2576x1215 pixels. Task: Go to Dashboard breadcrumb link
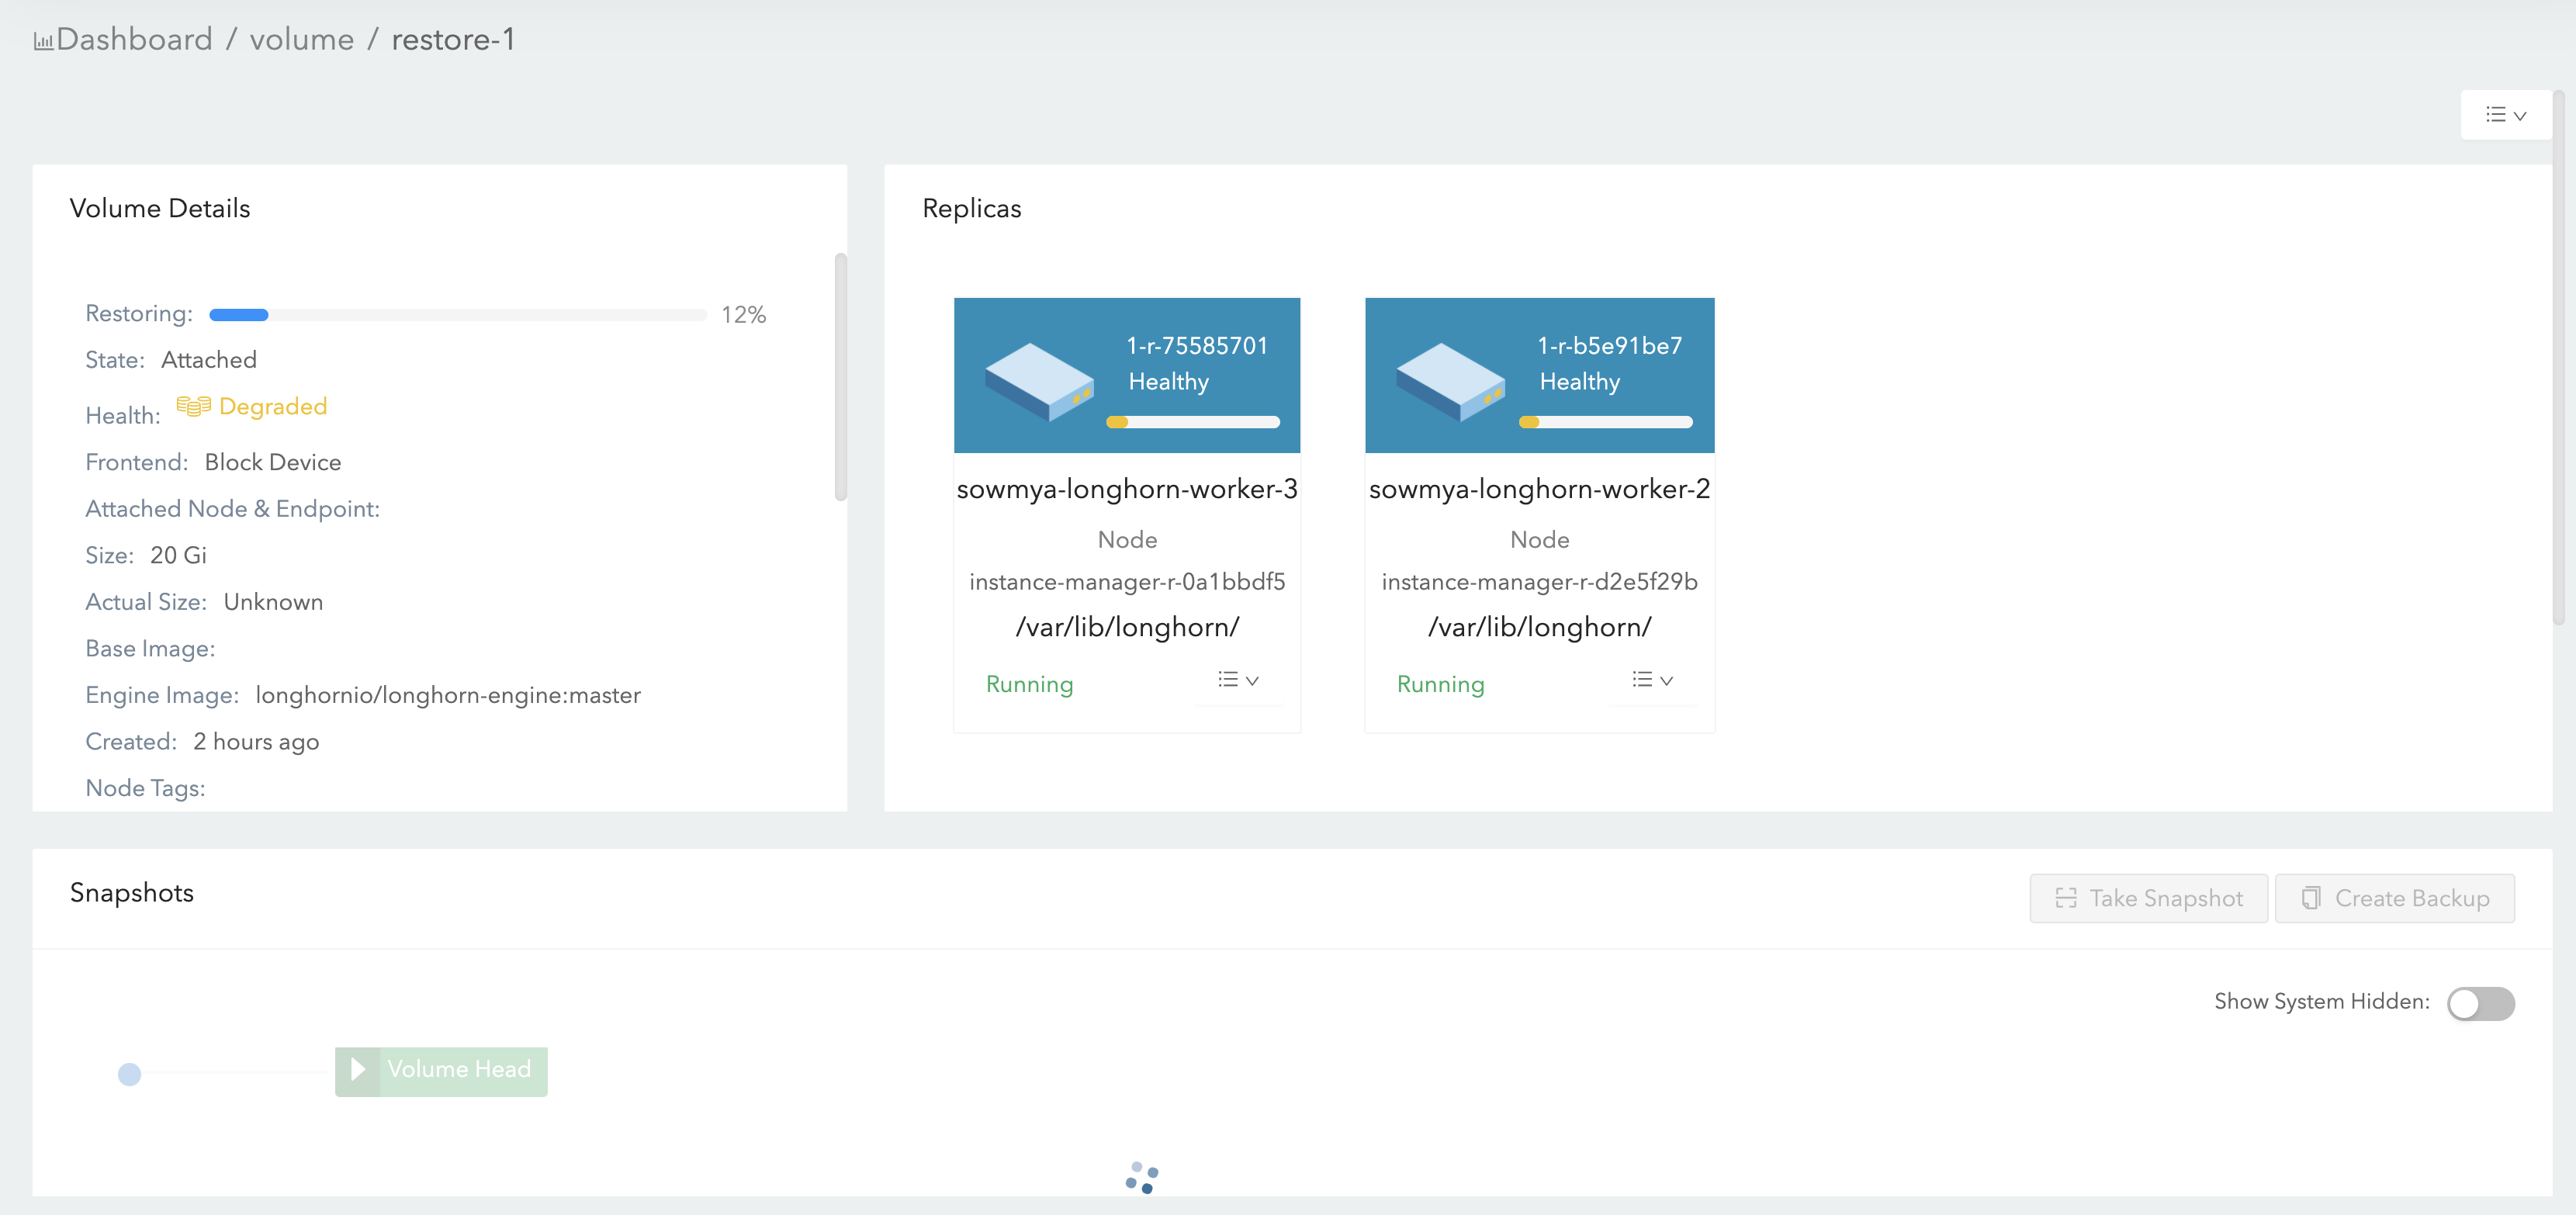click(x=134, y=40)
